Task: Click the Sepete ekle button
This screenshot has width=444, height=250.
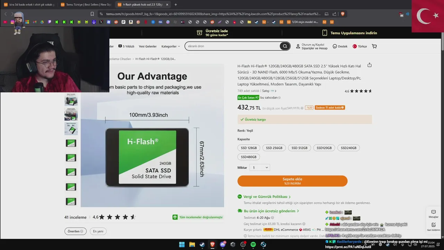Action: click(292, 181)
